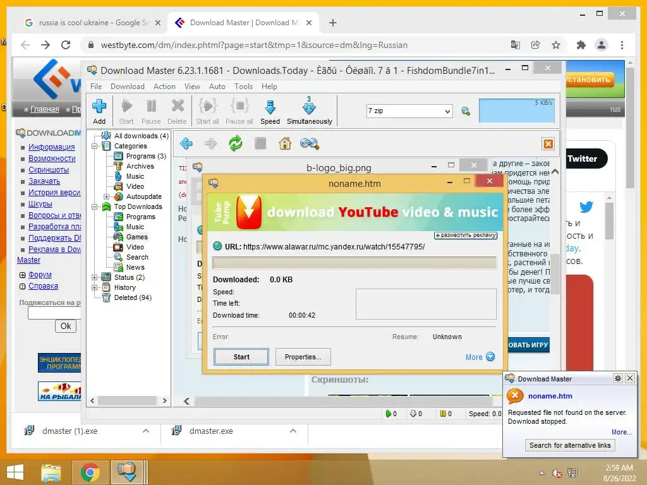Open the Tools menu
The width and height of the screenshot is (647, 485).
(x=243, y=87)
